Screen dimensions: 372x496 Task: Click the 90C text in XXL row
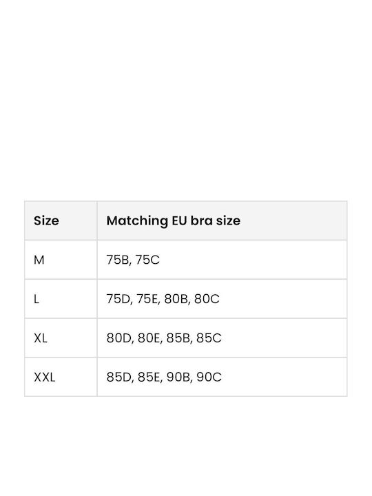click(209, 377)
